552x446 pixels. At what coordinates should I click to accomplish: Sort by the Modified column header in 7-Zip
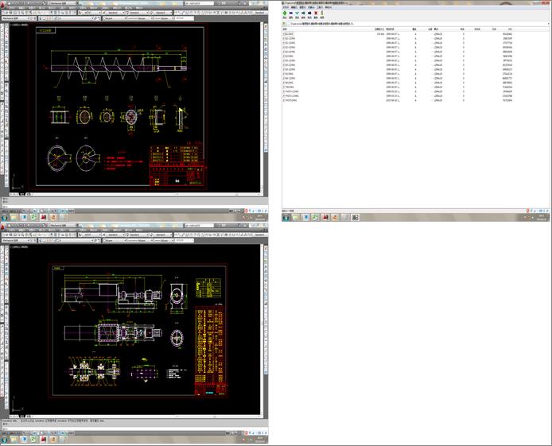click(390, 29)
